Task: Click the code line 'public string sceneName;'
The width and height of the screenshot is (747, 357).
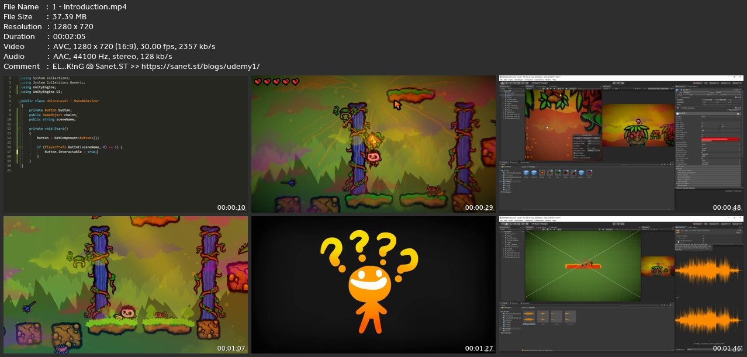Action: [52, 119]
